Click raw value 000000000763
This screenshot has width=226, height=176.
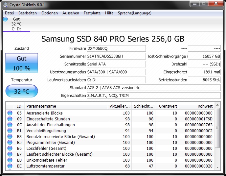tap(199, 125)
